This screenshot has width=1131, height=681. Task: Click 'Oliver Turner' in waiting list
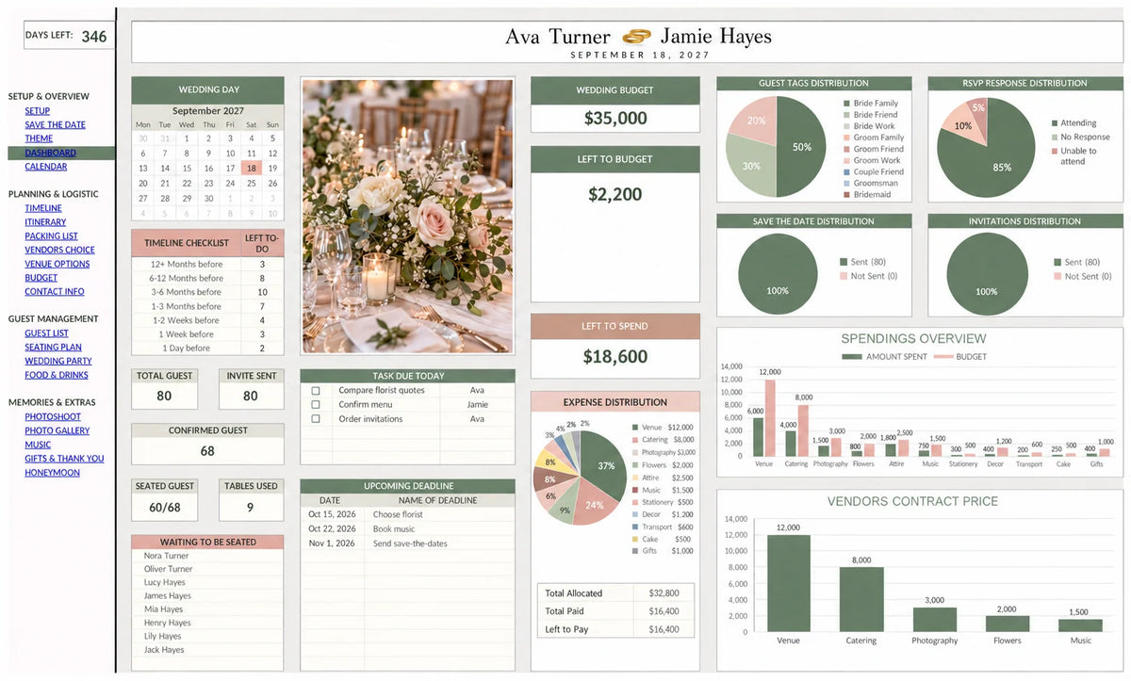tap(168, 569)
